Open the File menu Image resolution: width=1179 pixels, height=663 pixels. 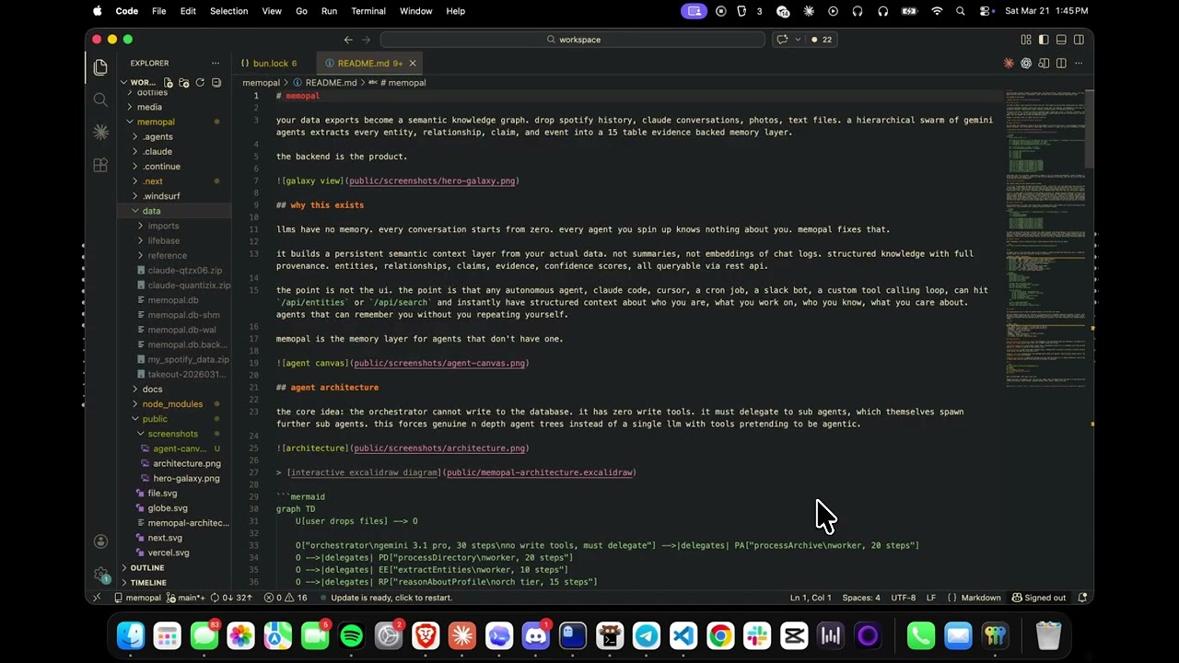[x=159, y=11]
